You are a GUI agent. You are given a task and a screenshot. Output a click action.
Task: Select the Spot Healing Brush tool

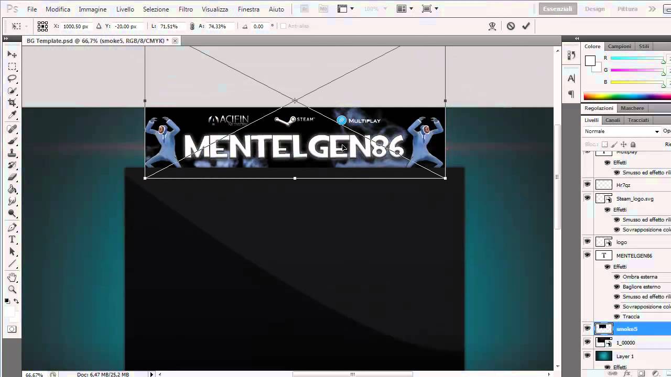coord(12,129)
